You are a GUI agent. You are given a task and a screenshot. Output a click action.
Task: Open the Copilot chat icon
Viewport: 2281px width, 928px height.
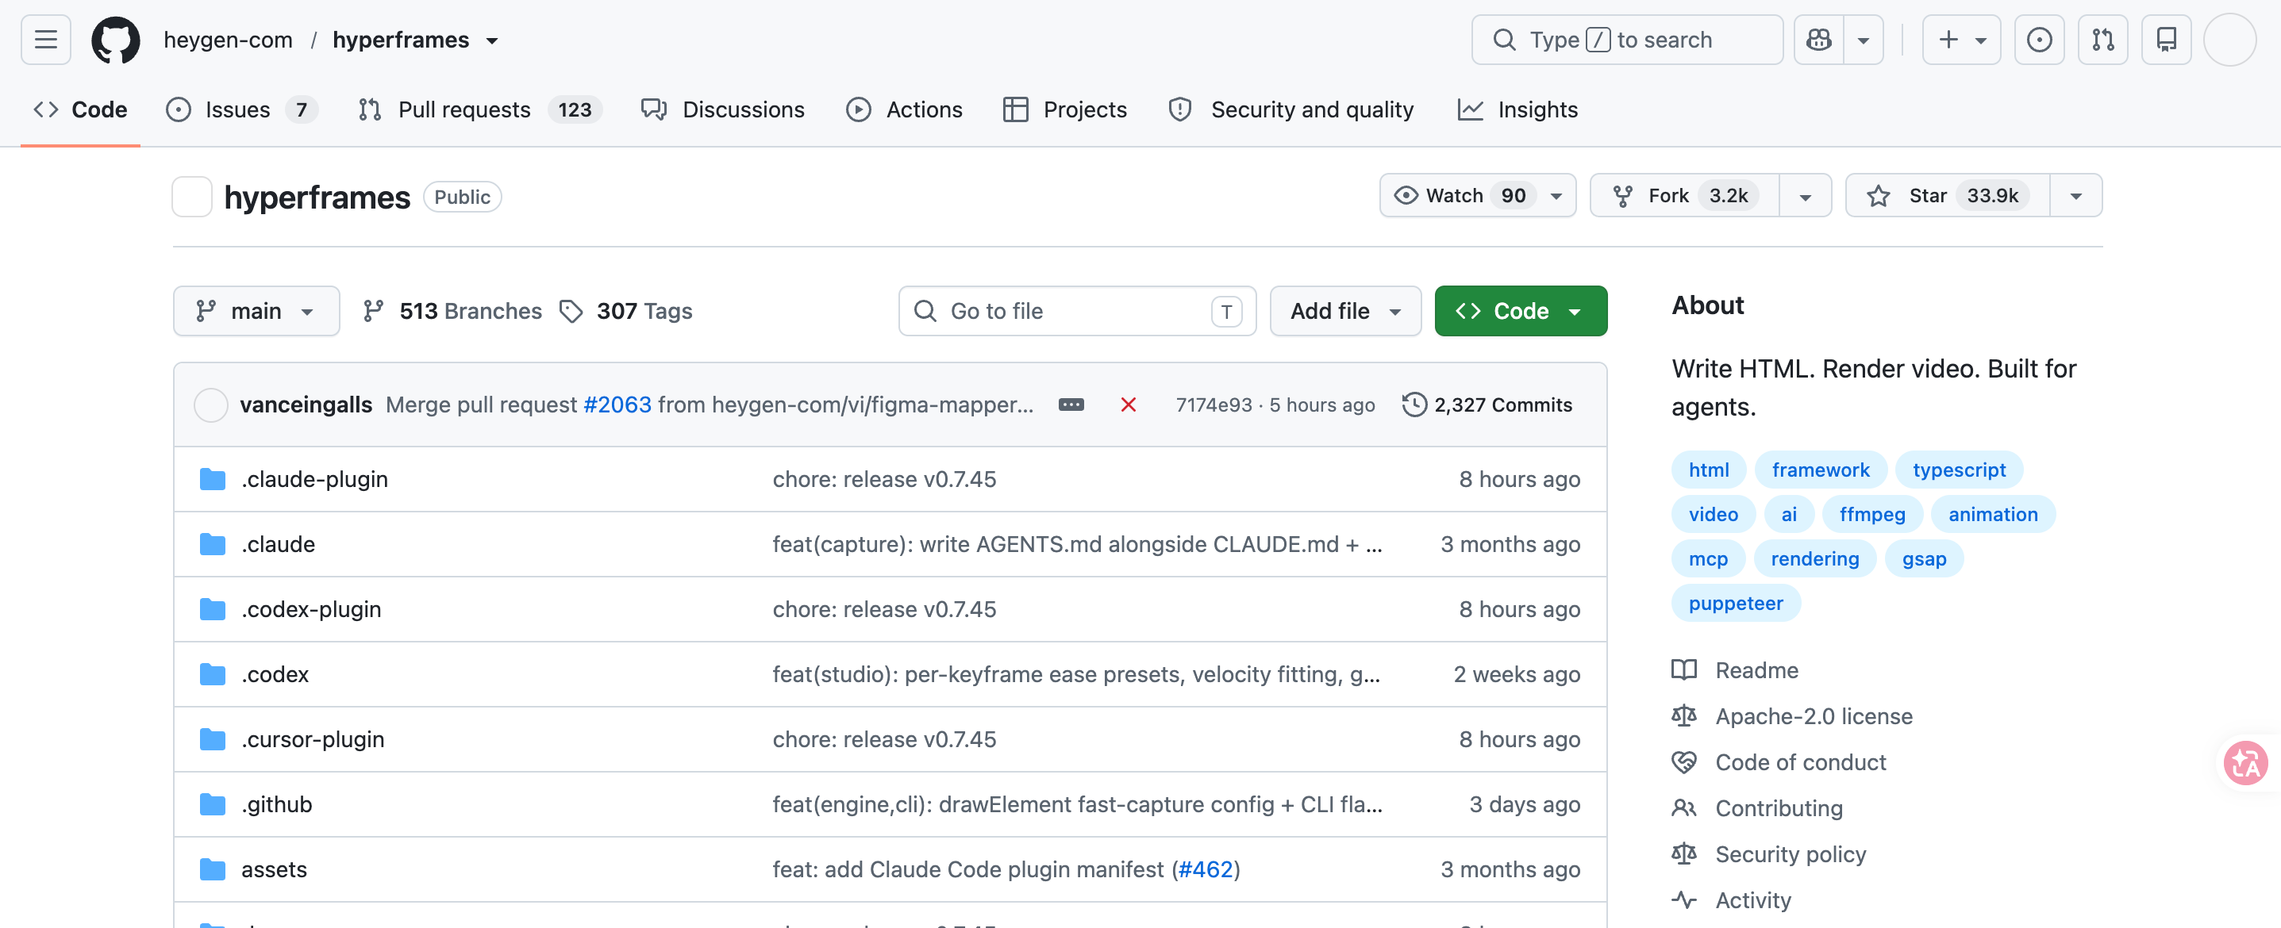tap(1819, 40)
